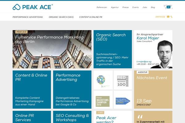Open the Organic Search (SEO) blue tile
185x123 pixels.
[113, 49]
